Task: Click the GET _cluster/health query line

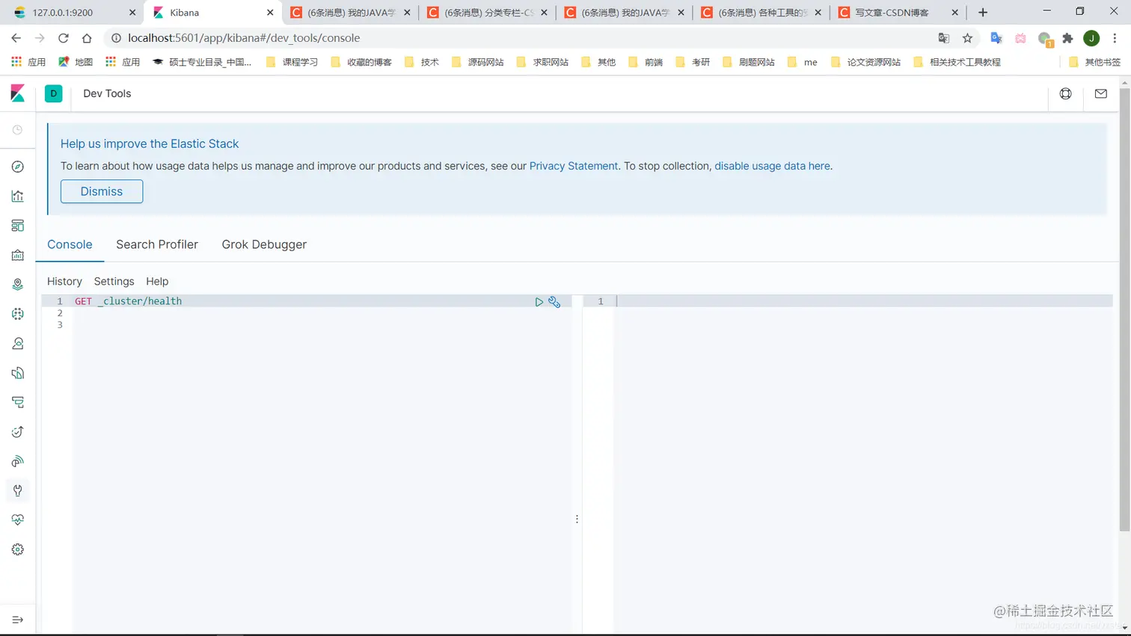Action: [128, 301]
